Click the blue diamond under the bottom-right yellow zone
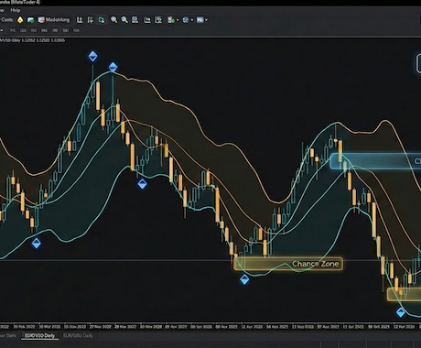 coord(401,312)
